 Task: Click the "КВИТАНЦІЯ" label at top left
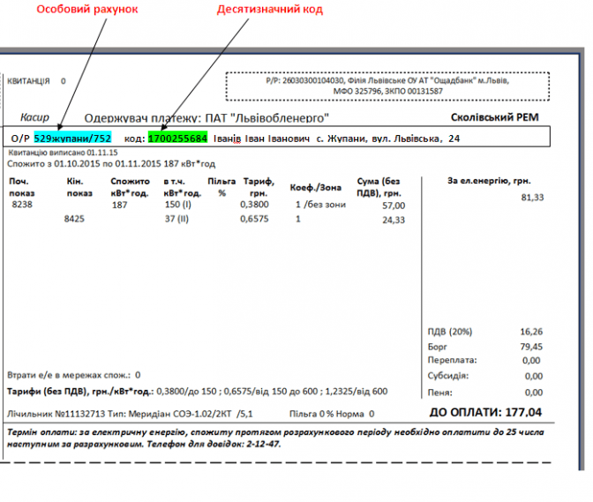(28, 80)
